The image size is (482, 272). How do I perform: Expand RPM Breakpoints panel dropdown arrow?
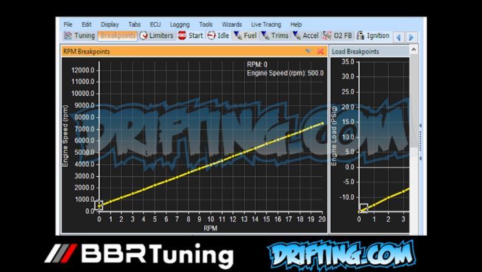click(x=309, y=51)
